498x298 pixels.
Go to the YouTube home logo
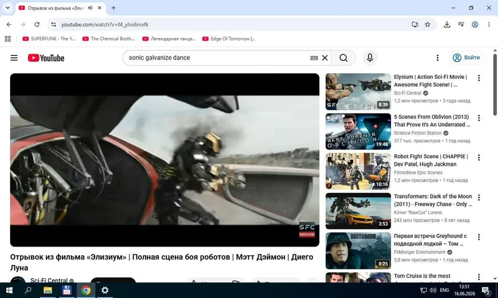[46, 58]
